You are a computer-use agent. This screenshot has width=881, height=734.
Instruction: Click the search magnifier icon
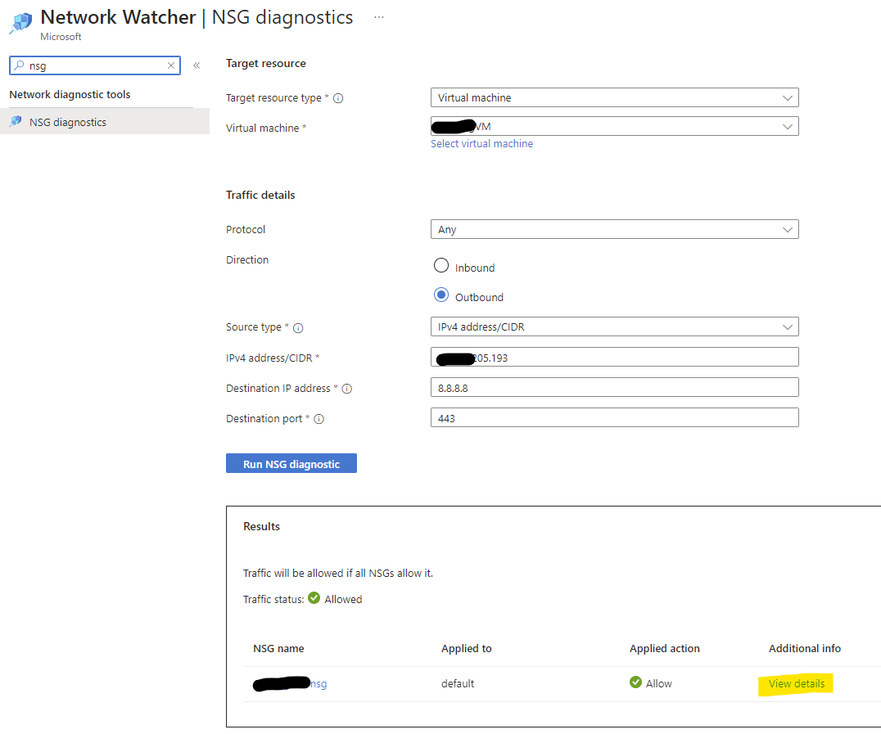click(x=20, y=65)
